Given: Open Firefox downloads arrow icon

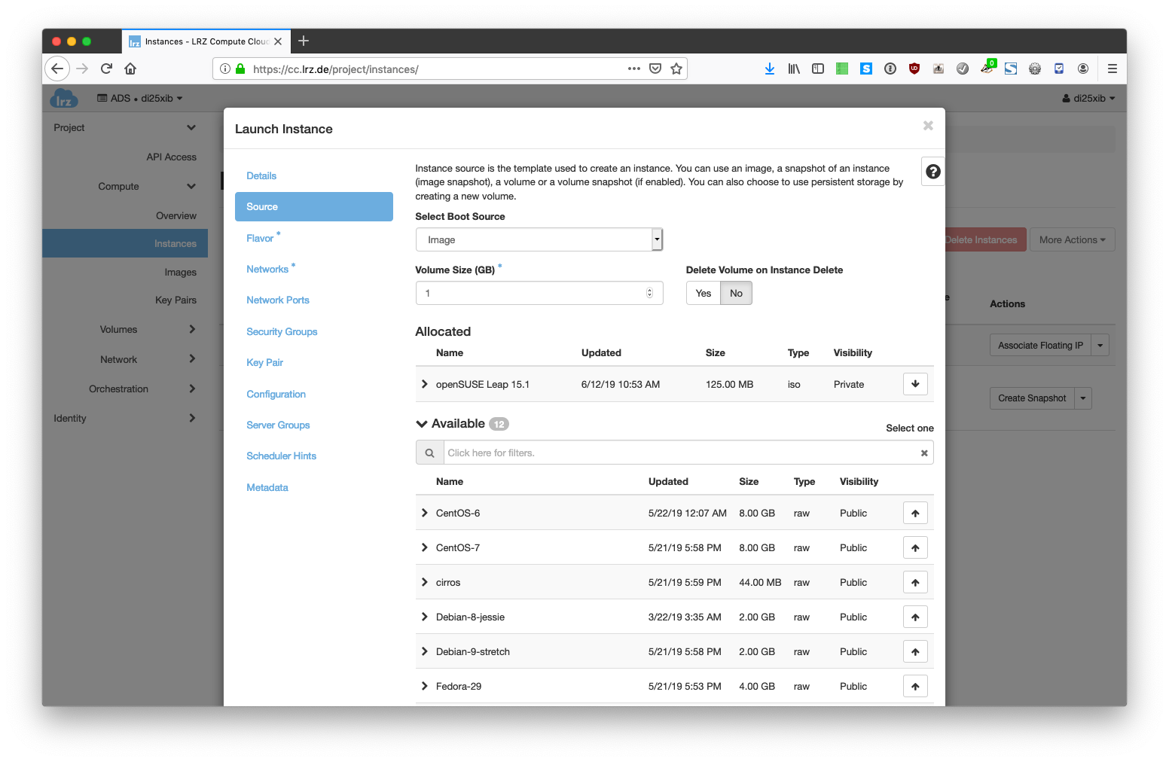Looking at the screenshot, I should pyautogui.click(x=769, y=69).
